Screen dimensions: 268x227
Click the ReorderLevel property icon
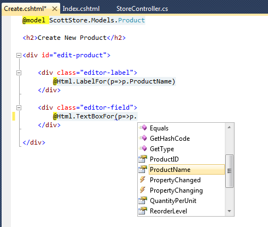point(143,211)
